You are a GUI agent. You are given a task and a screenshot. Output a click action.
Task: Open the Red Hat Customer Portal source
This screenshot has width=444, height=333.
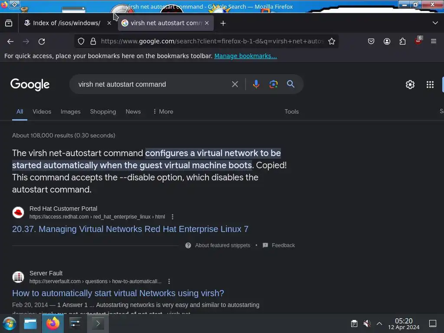[63, 209]
